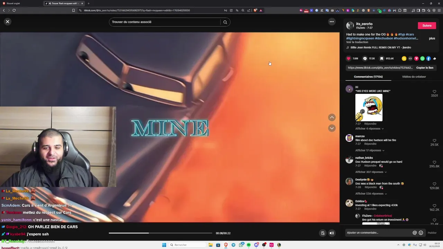This screenshot has height=249, width=443.
Task: Like the video with heart icon
Action: (349, 58)
